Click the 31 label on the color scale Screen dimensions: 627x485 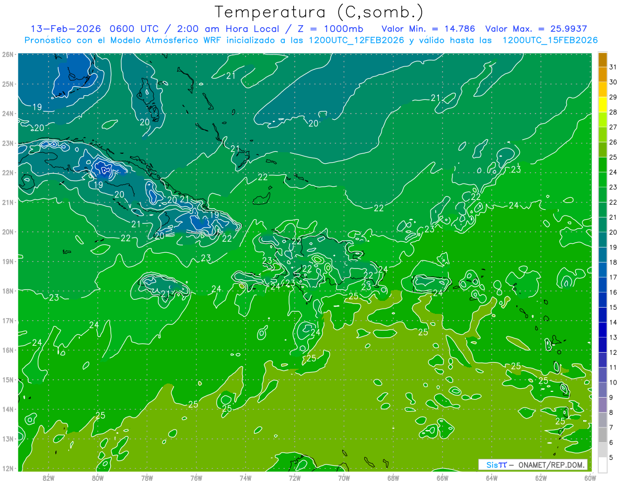613,67
